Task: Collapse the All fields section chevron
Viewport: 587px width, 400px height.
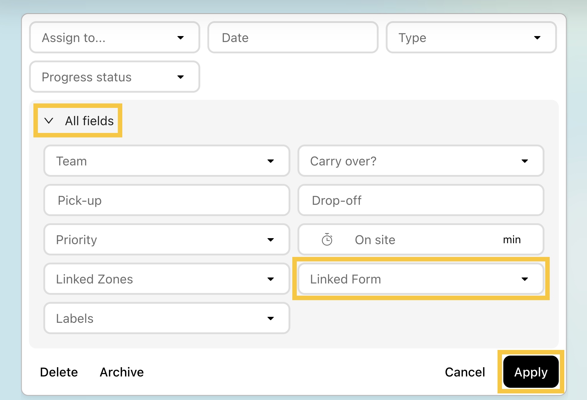Action: 49,121
